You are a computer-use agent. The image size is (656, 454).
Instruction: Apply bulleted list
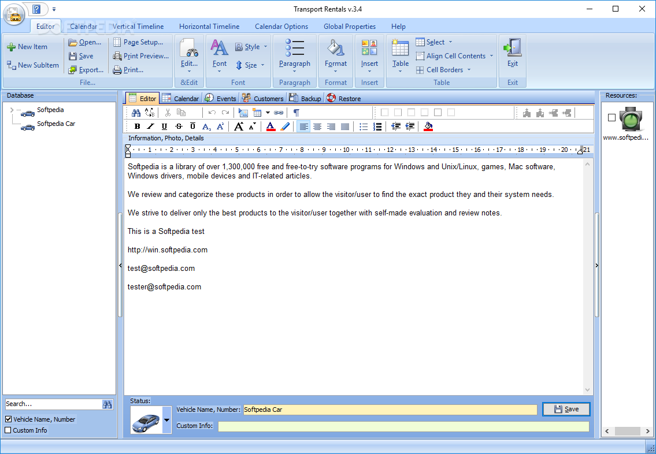pyautogui.click(x=364, y=126)
